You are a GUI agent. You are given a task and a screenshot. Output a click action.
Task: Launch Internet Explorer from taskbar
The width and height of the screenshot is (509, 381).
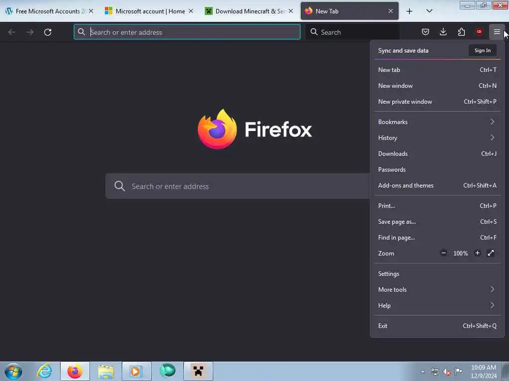pos(44,371)
